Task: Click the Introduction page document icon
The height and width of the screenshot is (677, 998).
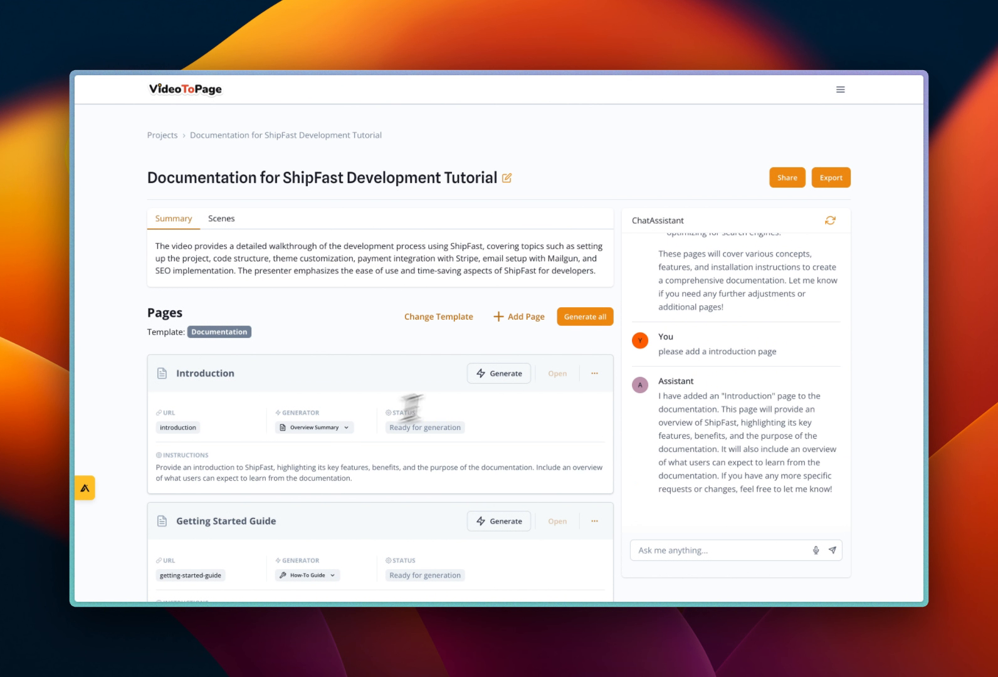Action: click(x=162, y=374)
